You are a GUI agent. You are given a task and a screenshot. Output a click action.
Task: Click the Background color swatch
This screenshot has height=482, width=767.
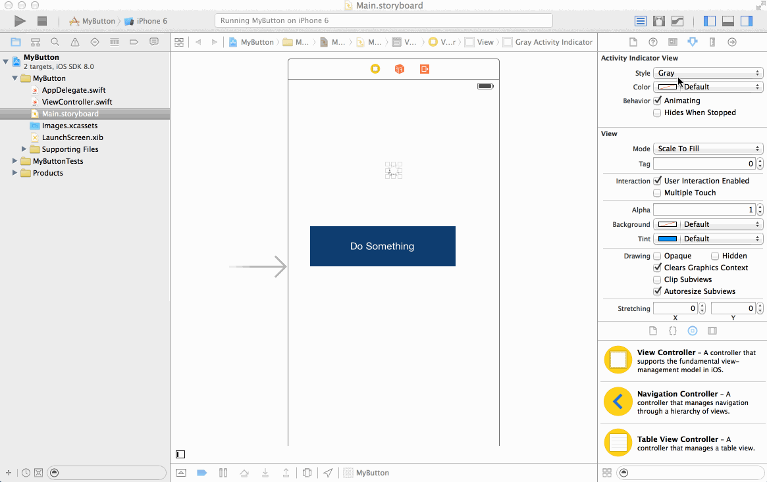pyautogui.click(x=667, y=224)
